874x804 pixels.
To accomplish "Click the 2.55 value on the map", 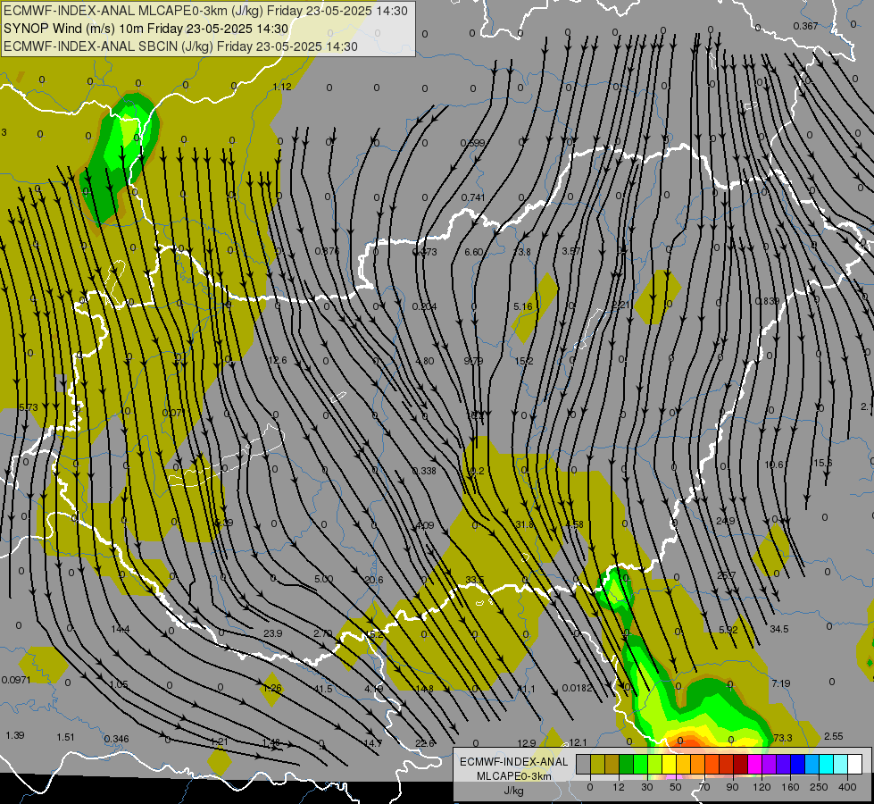I will (x=833, y=736).
